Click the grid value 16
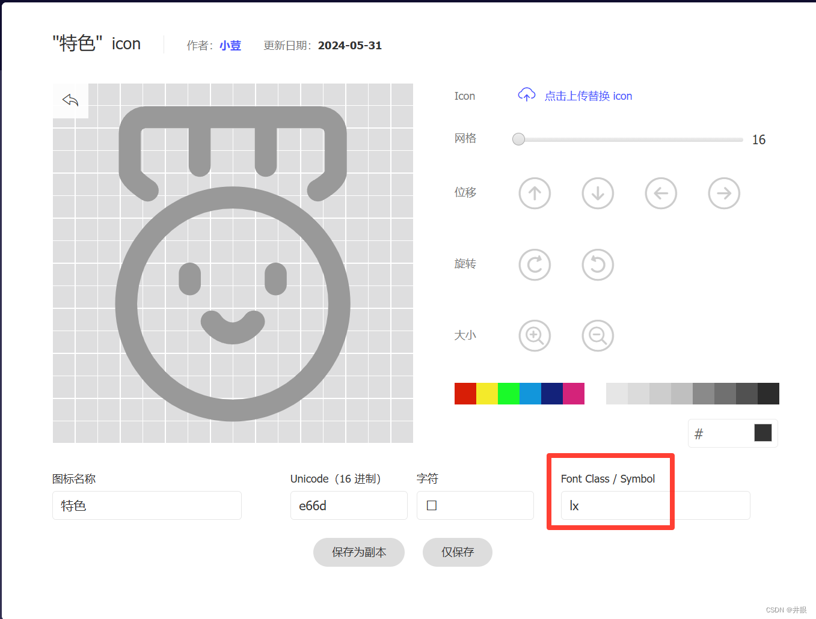 coord(759,140)
